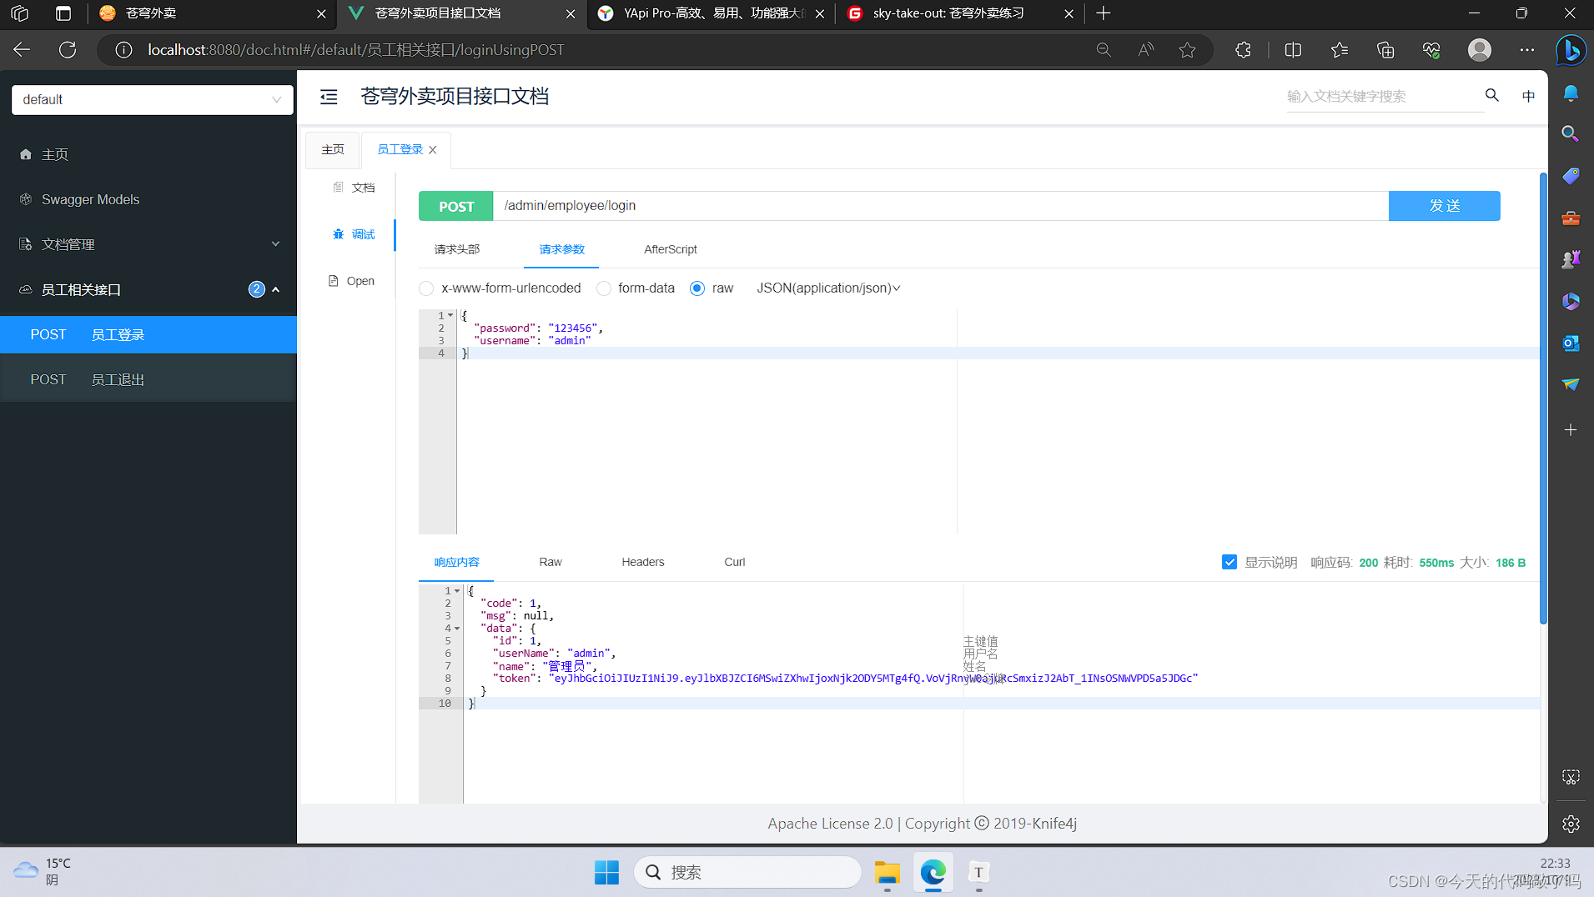Switch to the Raw response tab

[551, 562]
